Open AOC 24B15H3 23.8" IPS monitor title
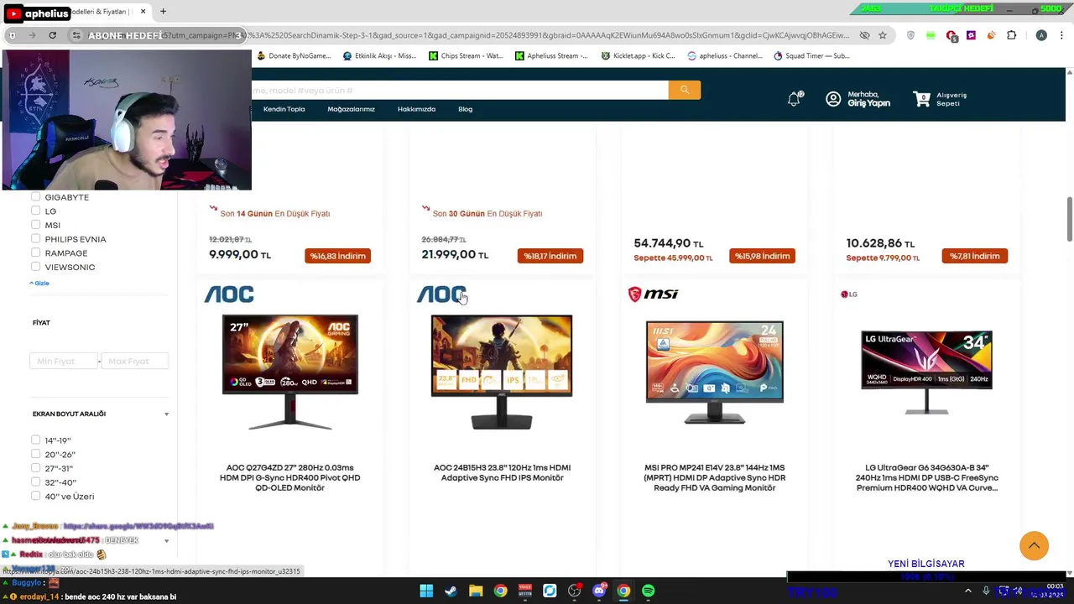This screenshot has height=604, width=1074. (x=502, y=472)
